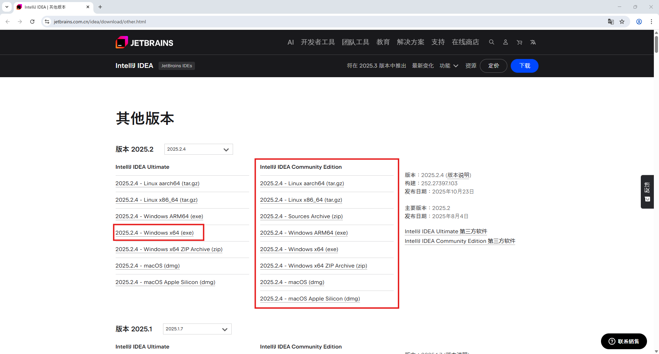Open the 在线商店 menu

pyautogui.click(x=465, y=42)
